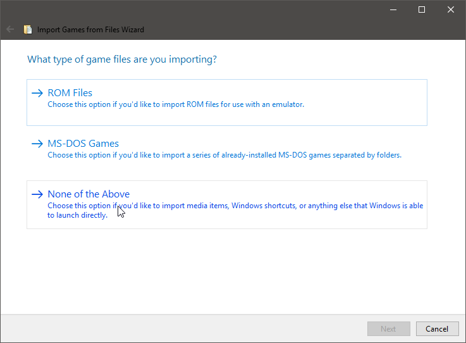The image size is (466, 343).
Task: Pick the None of the Above heading
Action: pos(89,194)
